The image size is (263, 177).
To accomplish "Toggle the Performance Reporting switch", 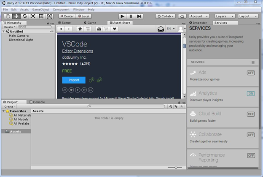I will tap(251, 155).
